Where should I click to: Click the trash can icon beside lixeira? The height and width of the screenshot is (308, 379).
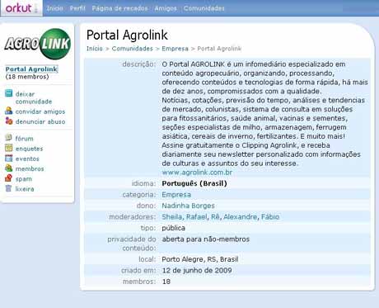(x=9, y=188)
